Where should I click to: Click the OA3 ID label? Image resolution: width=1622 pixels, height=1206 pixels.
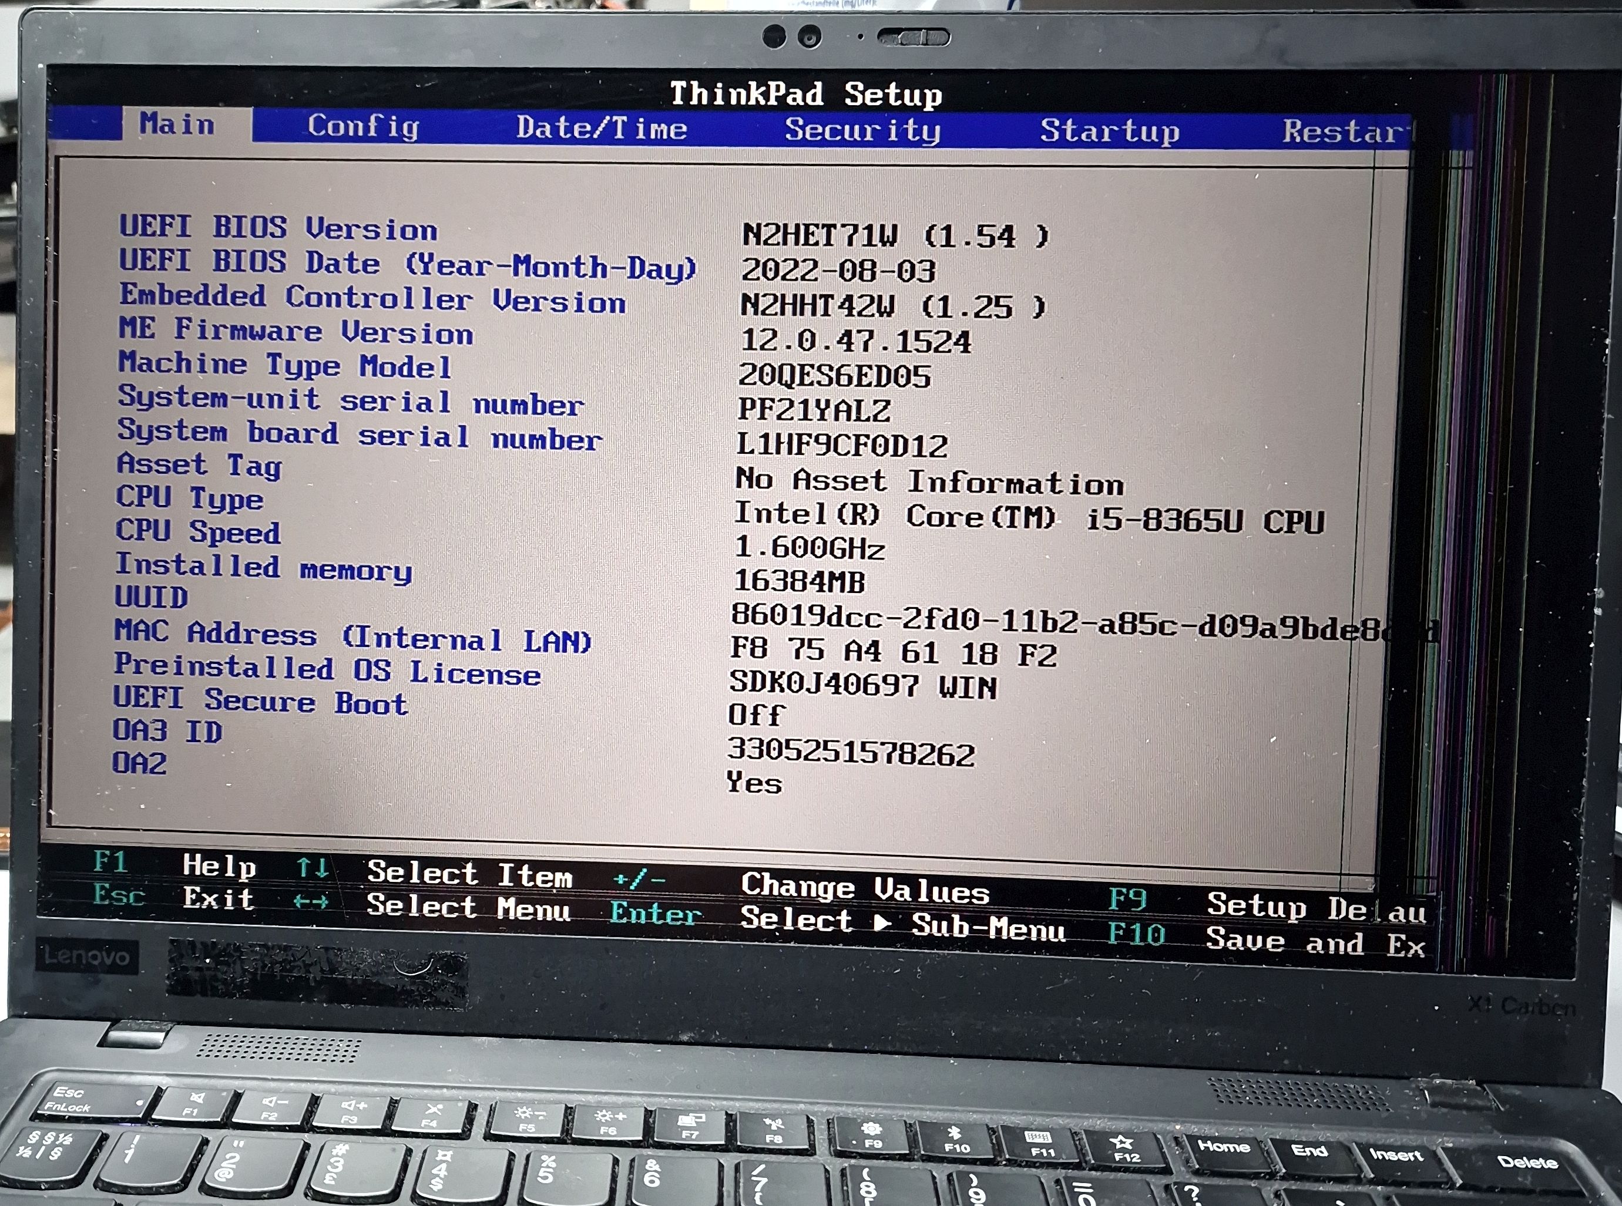coord(167,731)
